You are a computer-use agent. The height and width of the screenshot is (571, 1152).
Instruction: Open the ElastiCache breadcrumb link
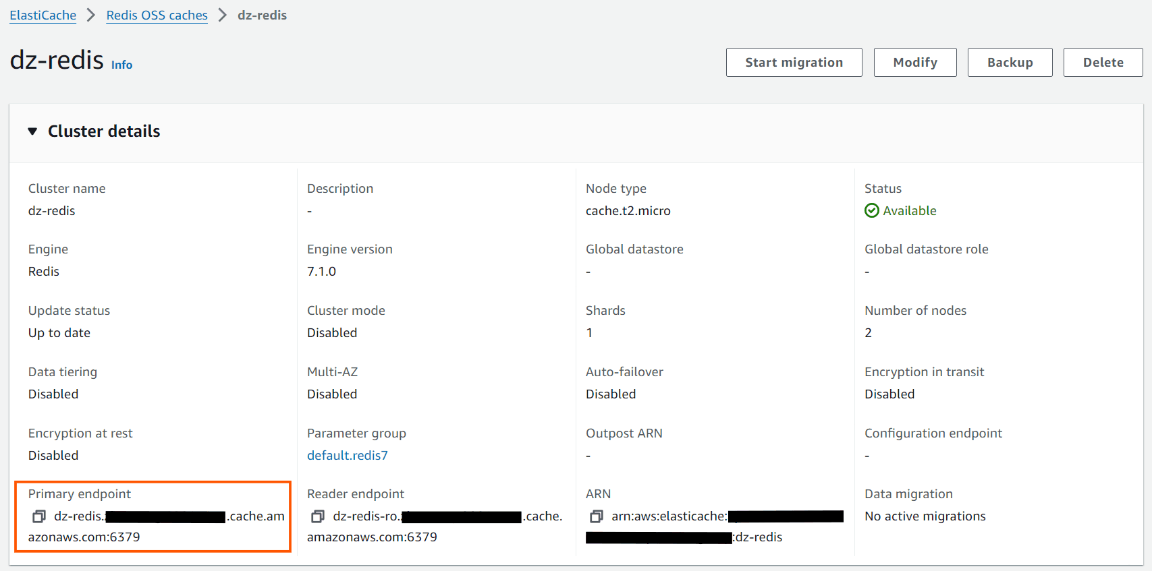pos(43,15)
